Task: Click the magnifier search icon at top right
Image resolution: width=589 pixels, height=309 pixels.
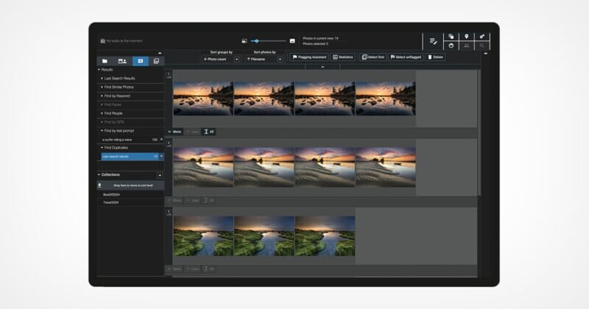Action: coord(482,46)
